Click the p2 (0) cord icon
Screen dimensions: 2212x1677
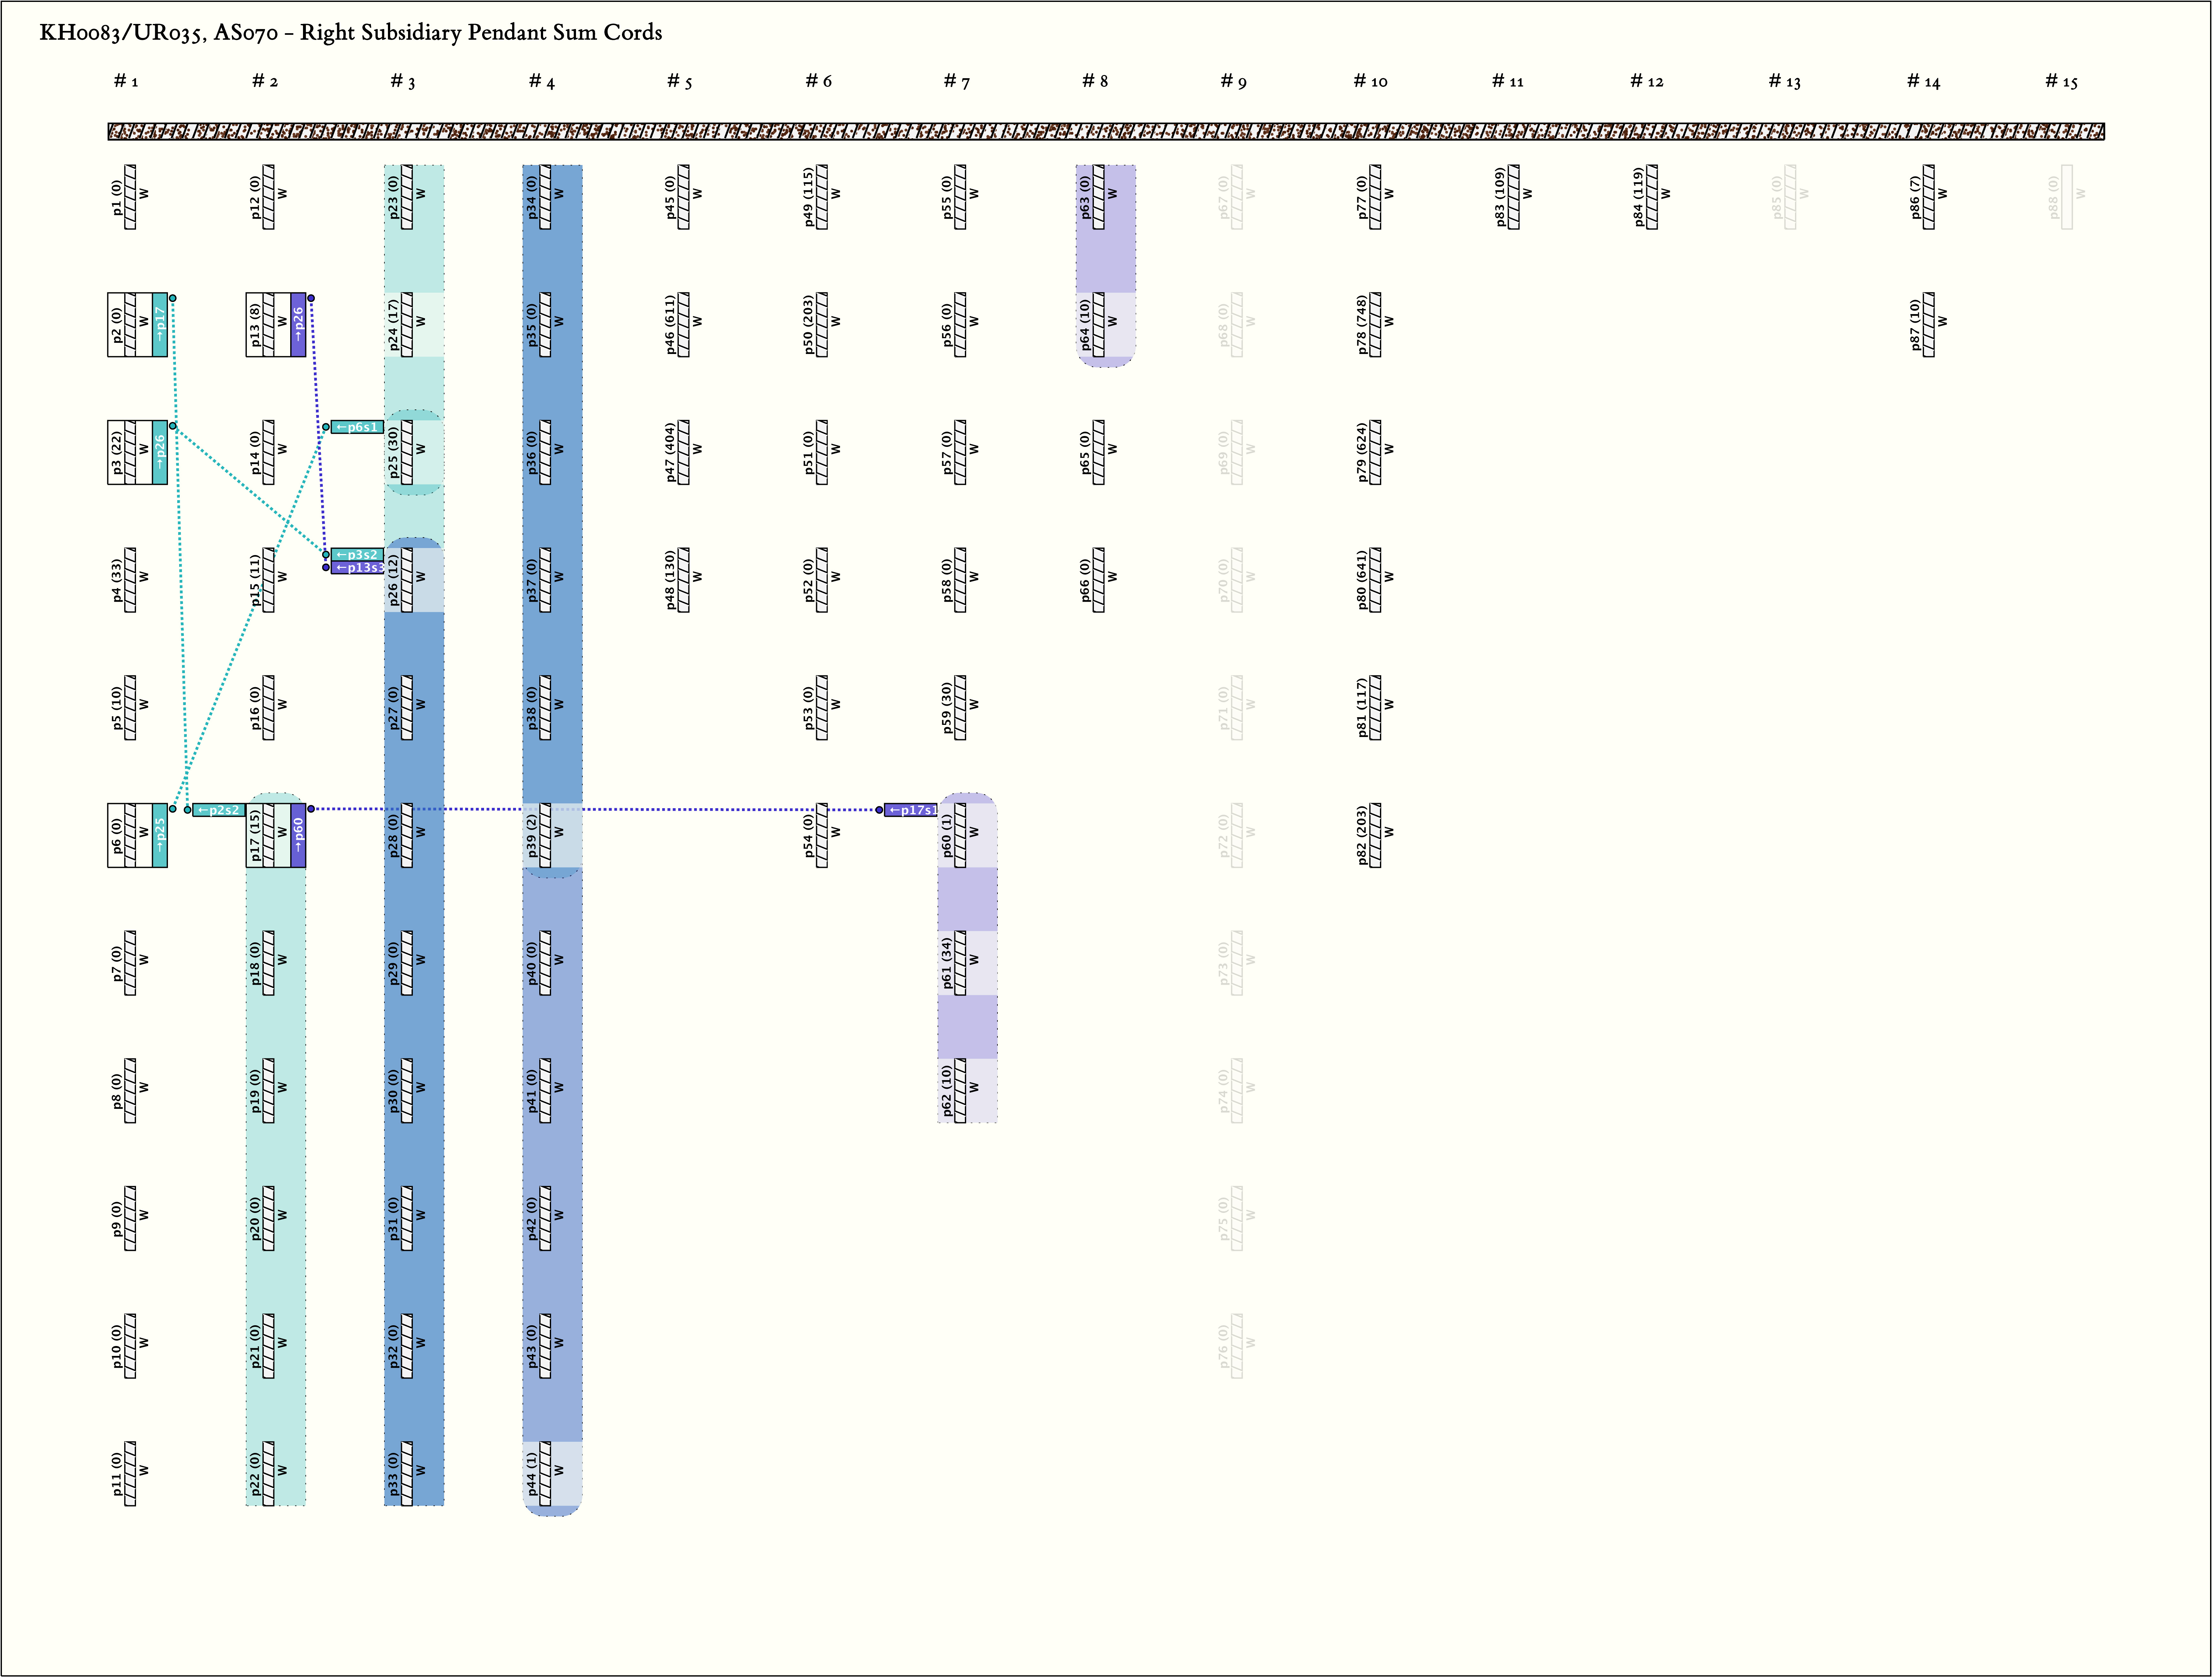pyautogui.click(x=130, y=325)
